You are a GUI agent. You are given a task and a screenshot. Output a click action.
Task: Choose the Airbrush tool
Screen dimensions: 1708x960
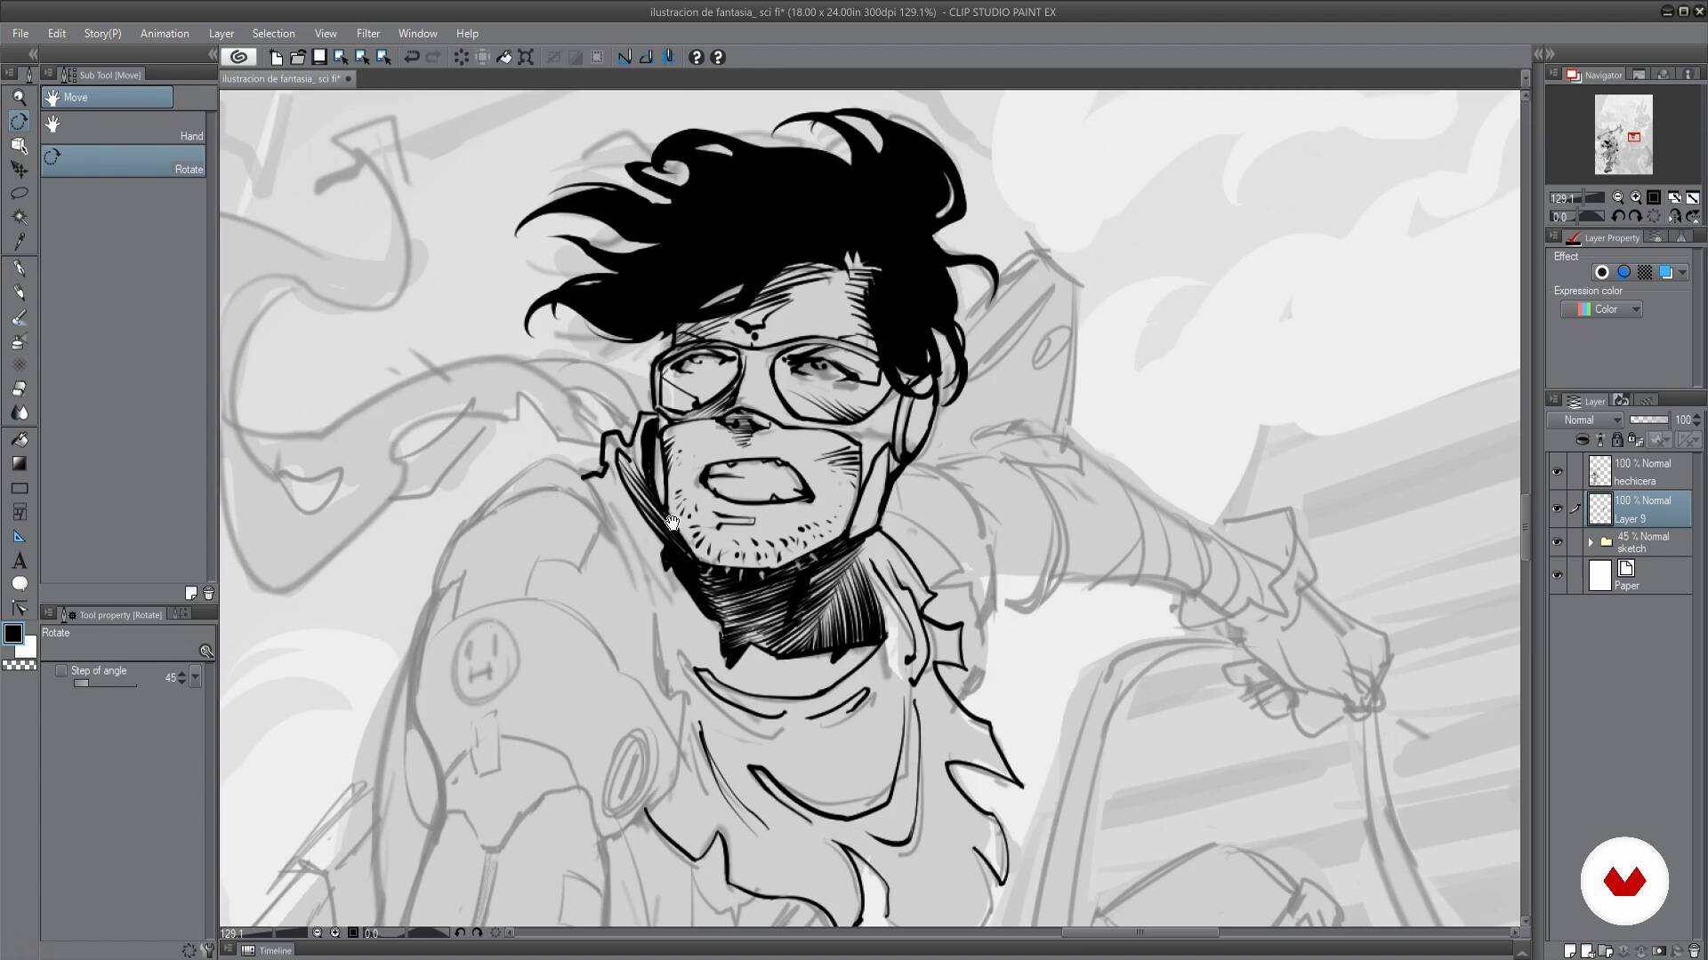coord(19,341)
